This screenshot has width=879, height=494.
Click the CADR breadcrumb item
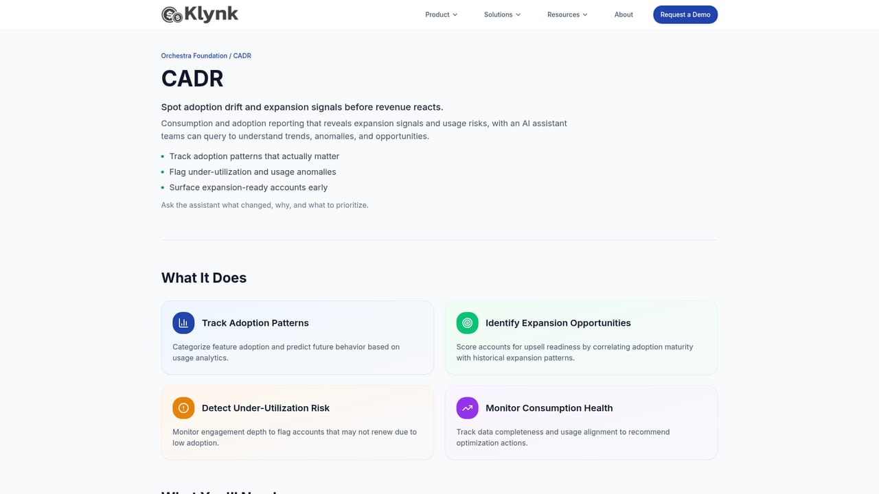242,56
